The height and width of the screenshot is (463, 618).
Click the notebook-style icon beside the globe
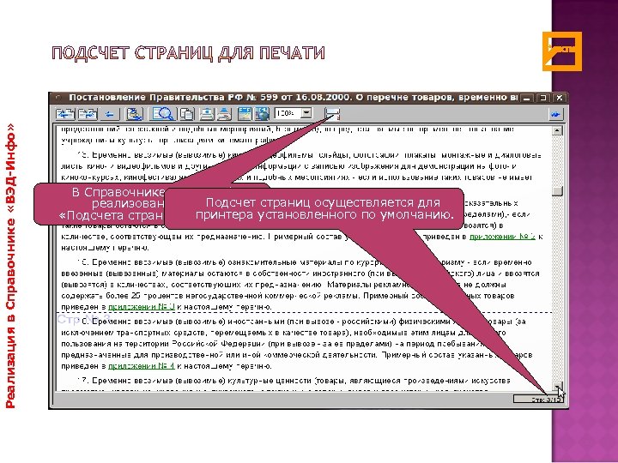[x=245, y=114]
